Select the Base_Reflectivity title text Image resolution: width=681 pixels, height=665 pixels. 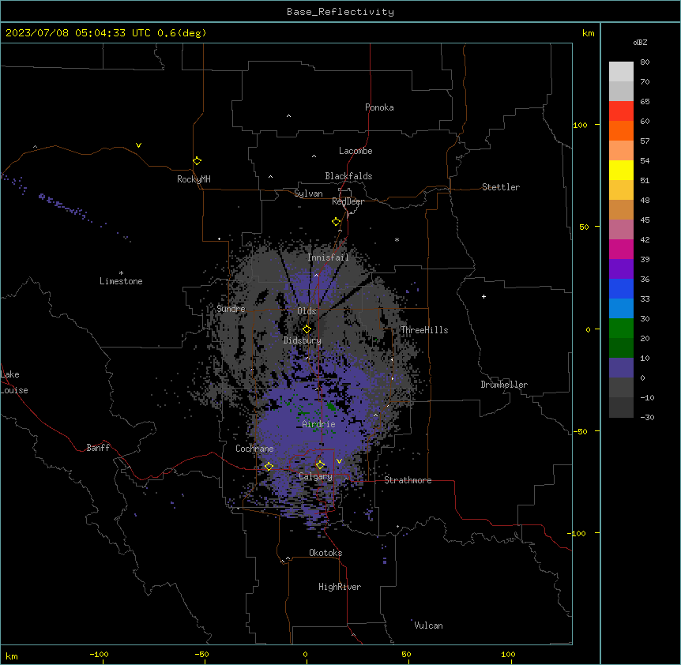click(340, 12)
